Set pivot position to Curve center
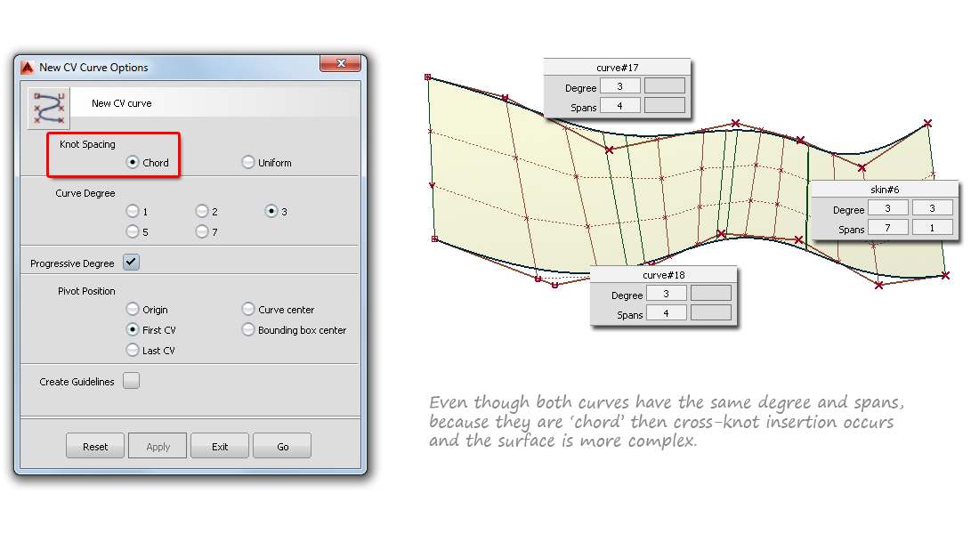This screenshot has width=979, height=534. click(x=248, y=309)
